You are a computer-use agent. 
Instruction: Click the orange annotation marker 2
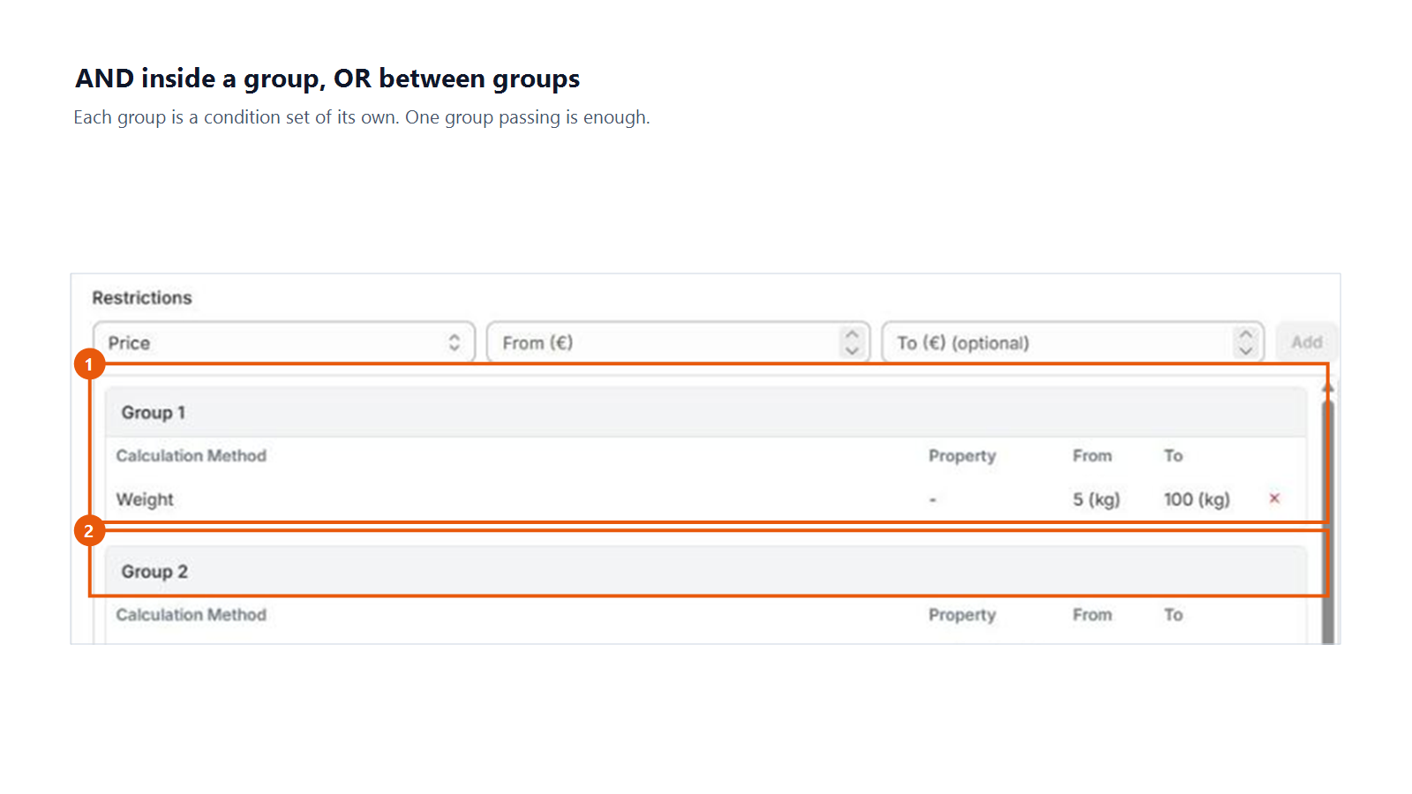[x=89, y=530]
